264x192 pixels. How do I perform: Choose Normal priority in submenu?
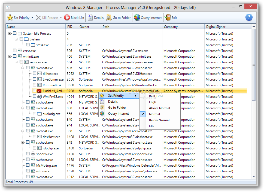coord(160,114)
